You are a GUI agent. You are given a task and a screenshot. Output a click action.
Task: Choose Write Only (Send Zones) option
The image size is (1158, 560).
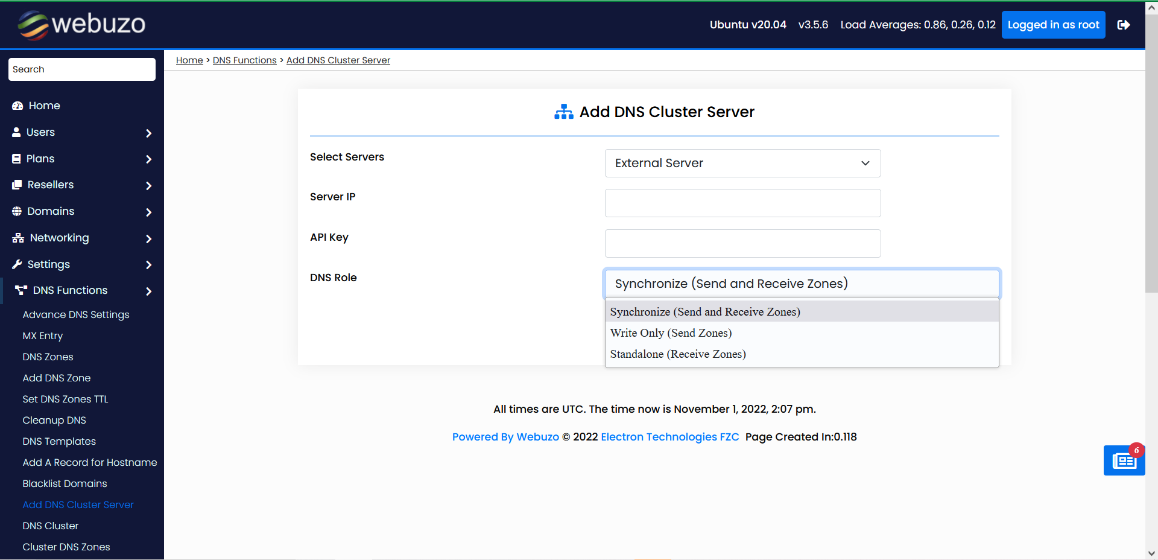pos(671,333)
